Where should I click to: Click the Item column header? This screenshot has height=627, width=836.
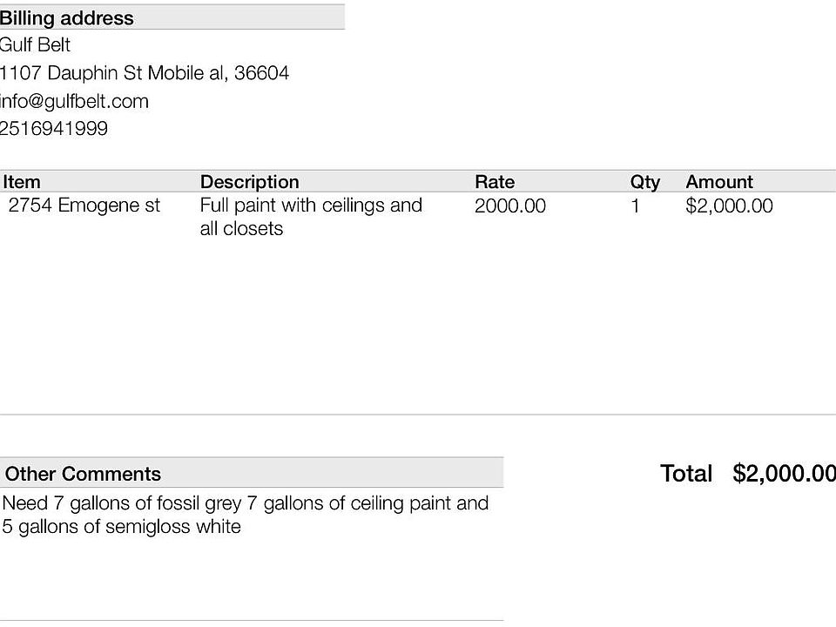[22, 182]
